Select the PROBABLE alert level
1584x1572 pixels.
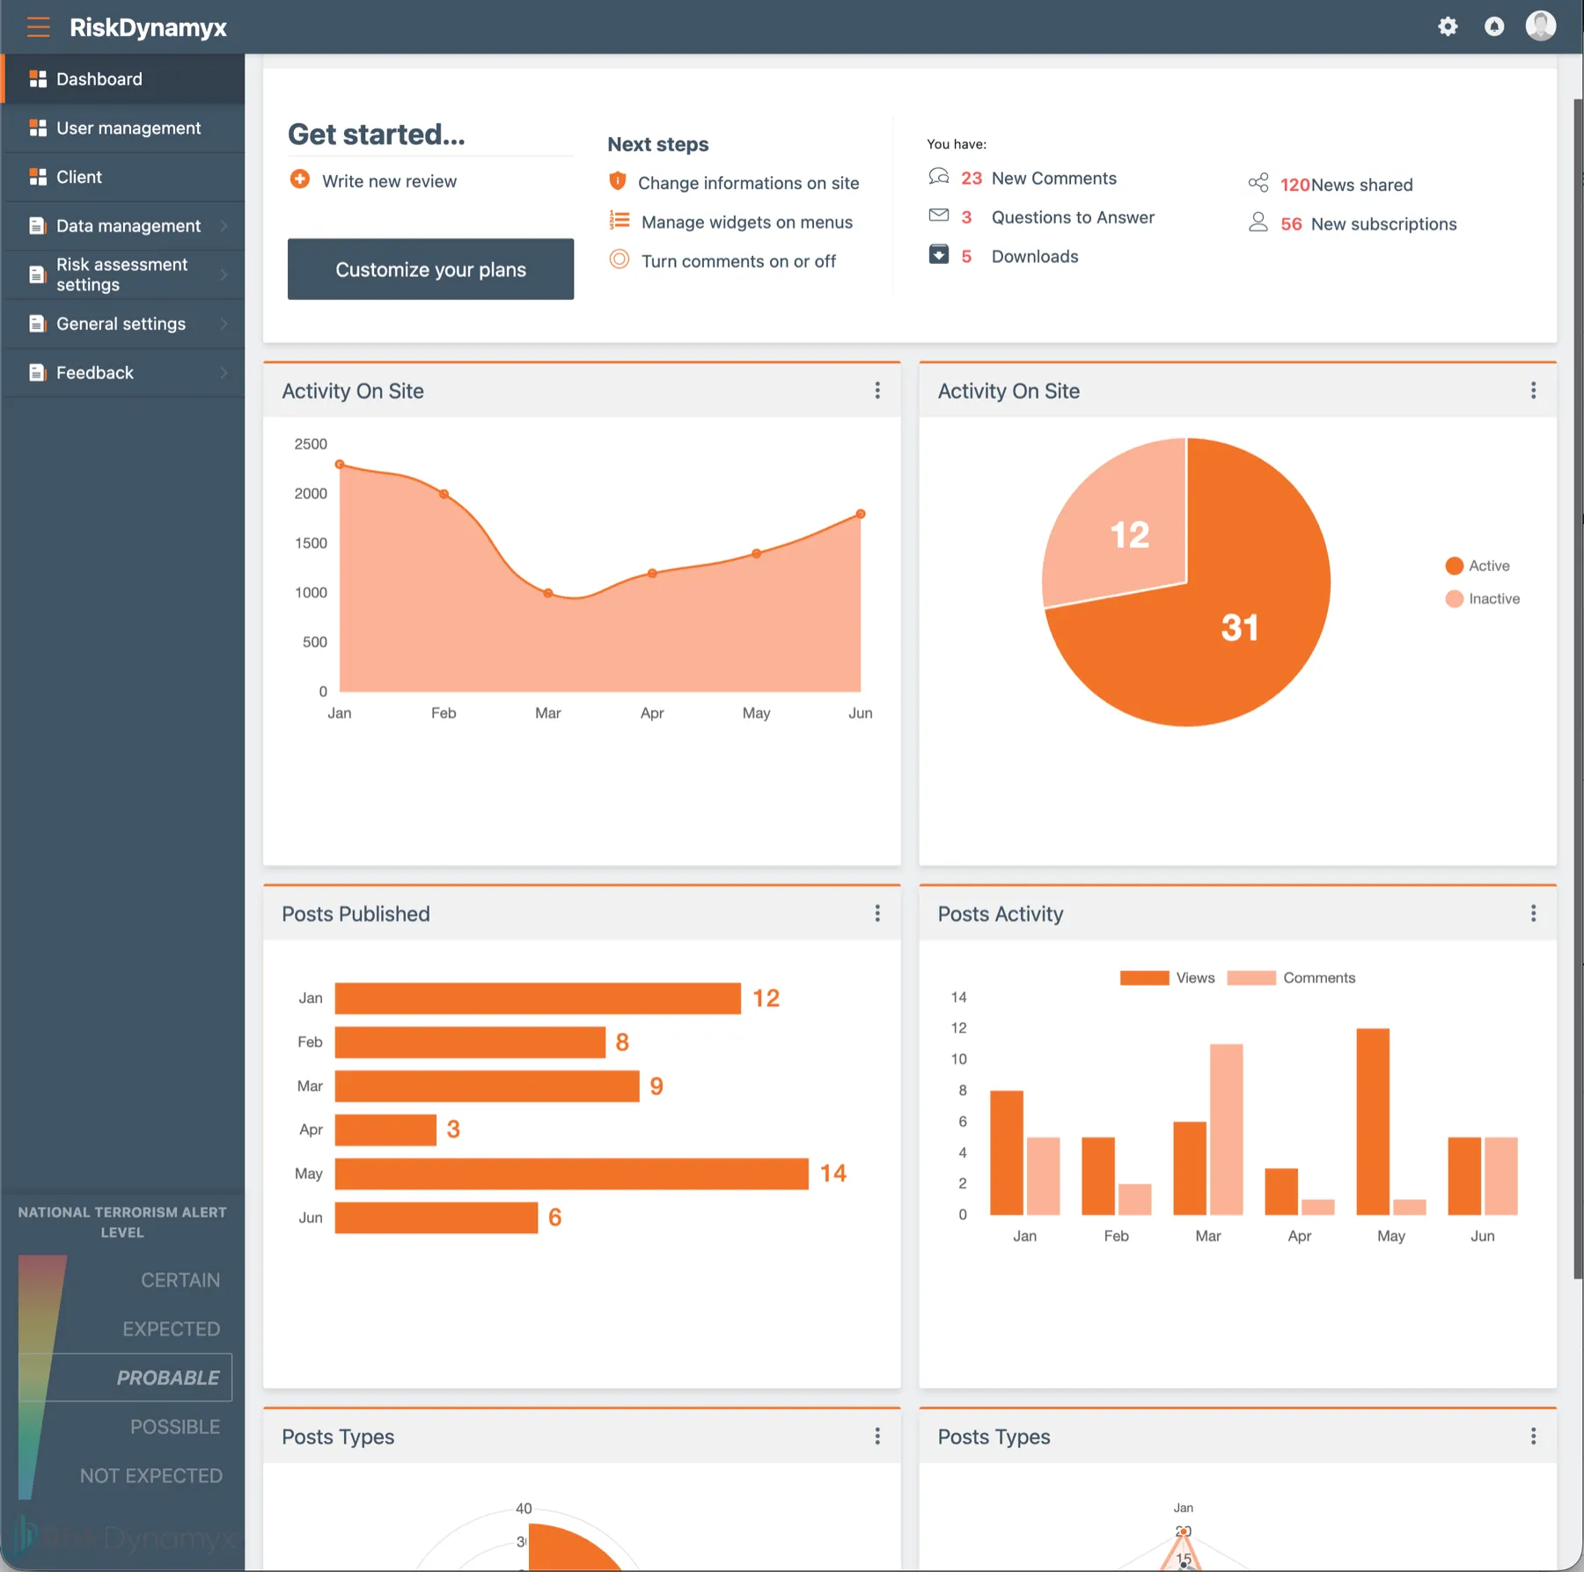(168, 1378)
